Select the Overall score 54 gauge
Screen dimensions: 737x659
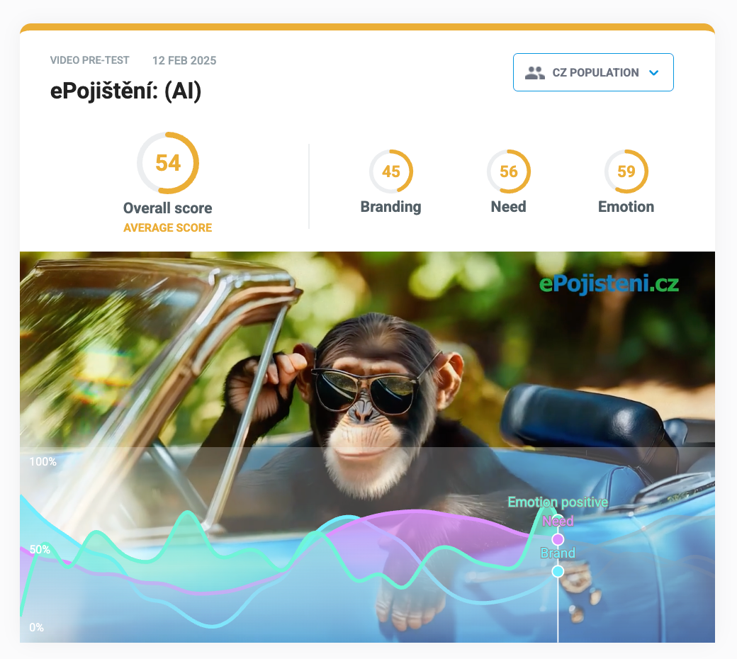pyautogui.click(x=168, y=163)
